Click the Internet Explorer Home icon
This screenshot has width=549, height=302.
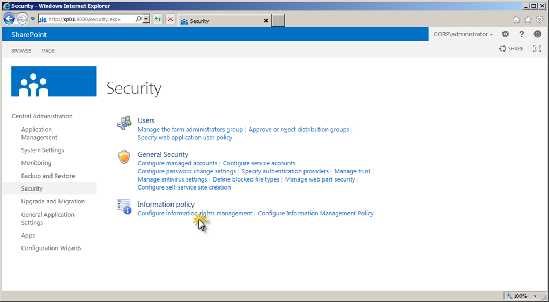click(516, 20)
